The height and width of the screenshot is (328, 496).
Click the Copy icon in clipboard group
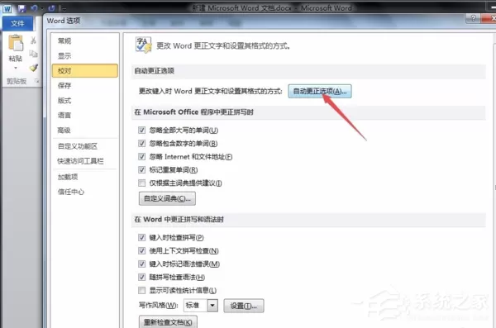pyautogui.click(x=33, y=54)
